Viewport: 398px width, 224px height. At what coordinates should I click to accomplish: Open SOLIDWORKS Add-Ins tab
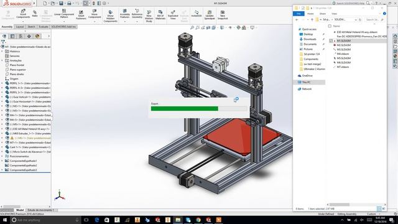(x=63, y=27)
